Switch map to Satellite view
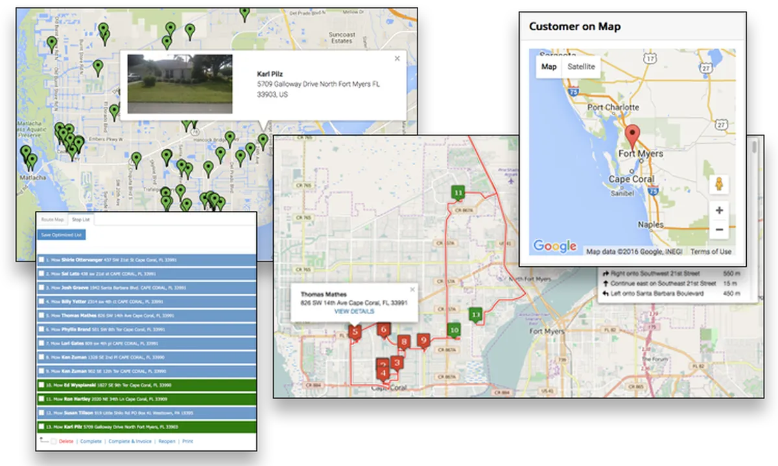Screen dimensions: 778x466 click(x=580, y=67)
